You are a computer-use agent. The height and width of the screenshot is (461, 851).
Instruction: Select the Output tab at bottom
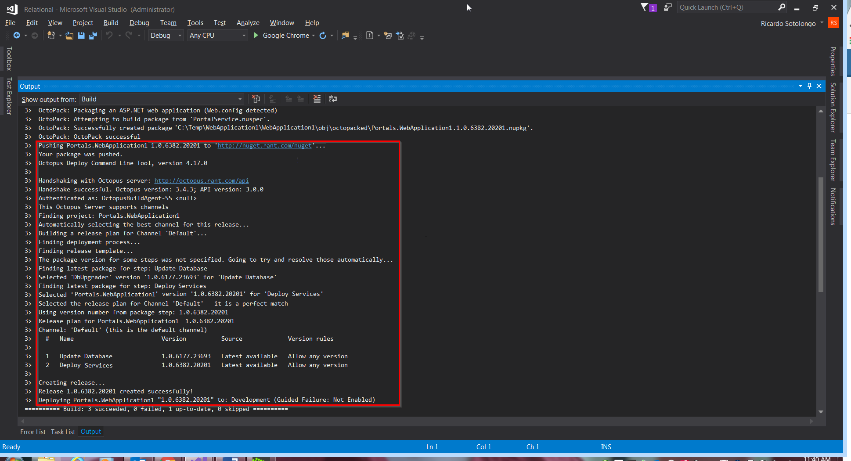pos(91,432)
